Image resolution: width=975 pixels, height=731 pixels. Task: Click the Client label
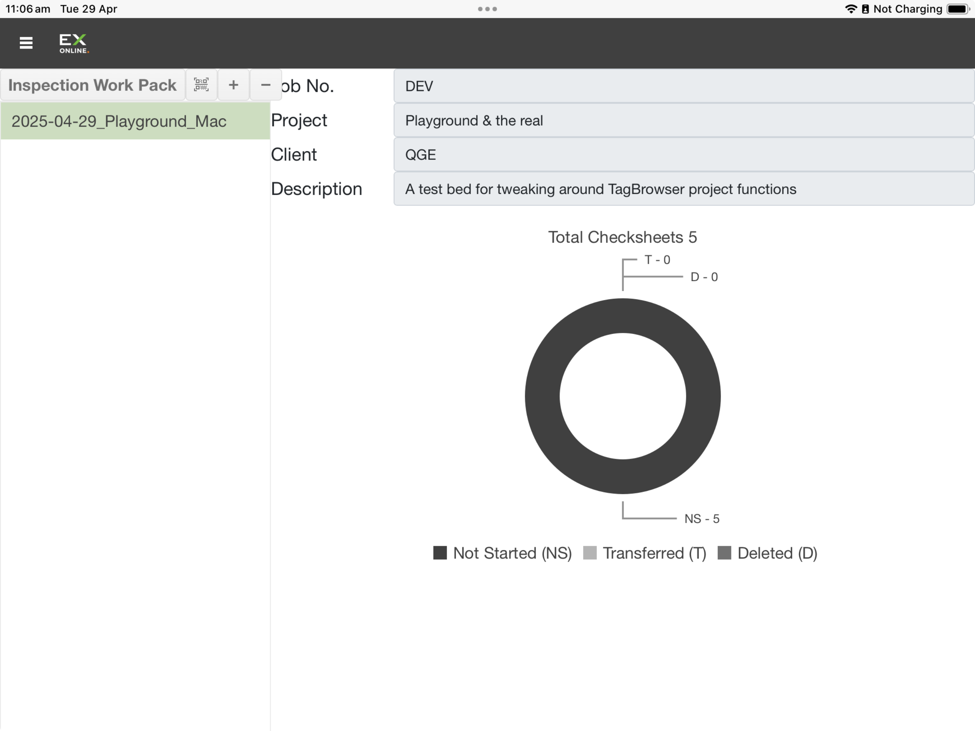coord(294,155)
